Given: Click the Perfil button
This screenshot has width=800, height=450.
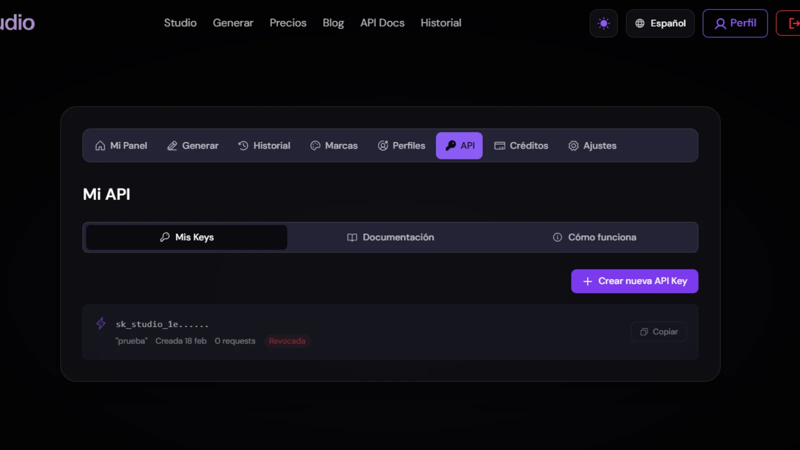Looking at the screenshot, I should click(735, 23).
